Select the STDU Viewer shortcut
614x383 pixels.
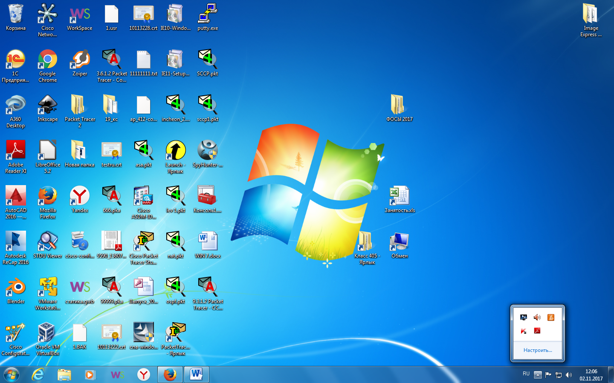(x=47, y=245)
